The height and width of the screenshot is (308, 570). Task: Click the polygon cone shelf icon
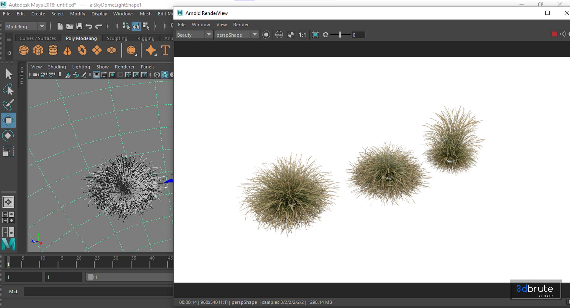pos(67,50)
